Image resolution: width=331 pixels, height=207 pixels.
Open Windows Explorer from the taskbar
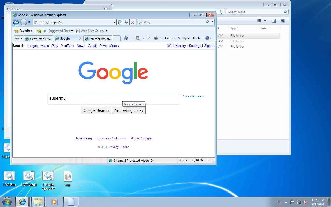point(38,202)
